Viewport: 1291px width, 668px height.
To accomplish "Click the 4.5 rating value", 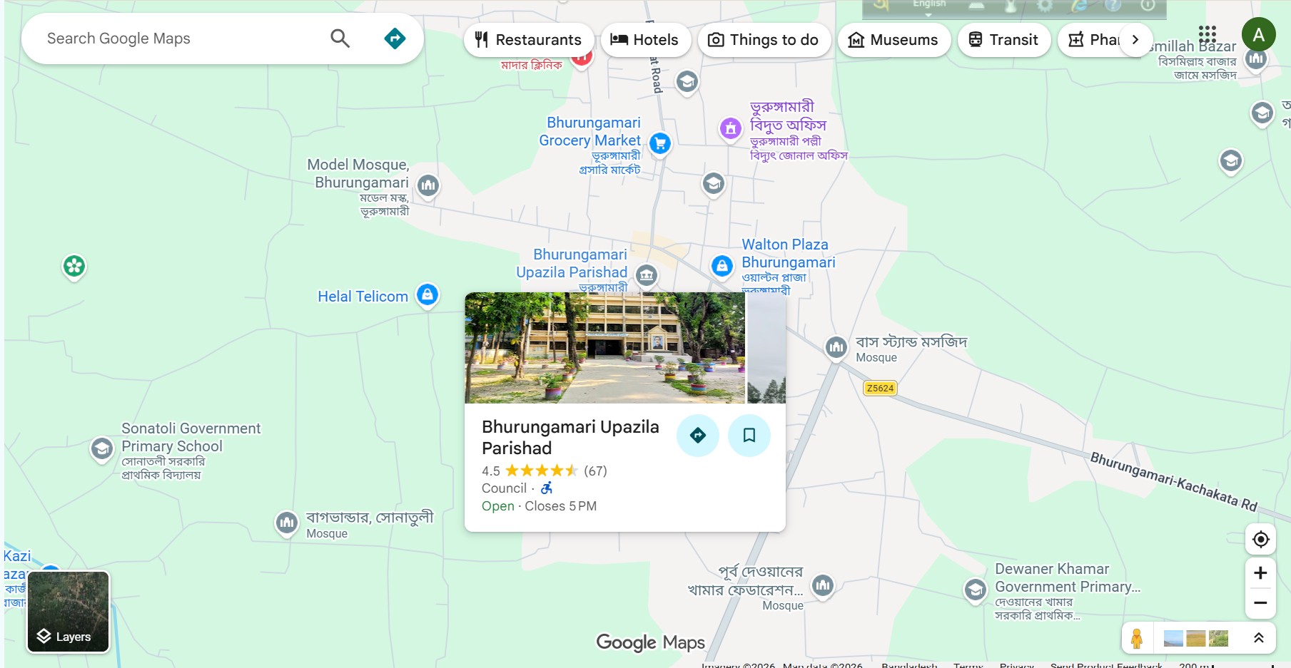I will click(x=491, y=471).
